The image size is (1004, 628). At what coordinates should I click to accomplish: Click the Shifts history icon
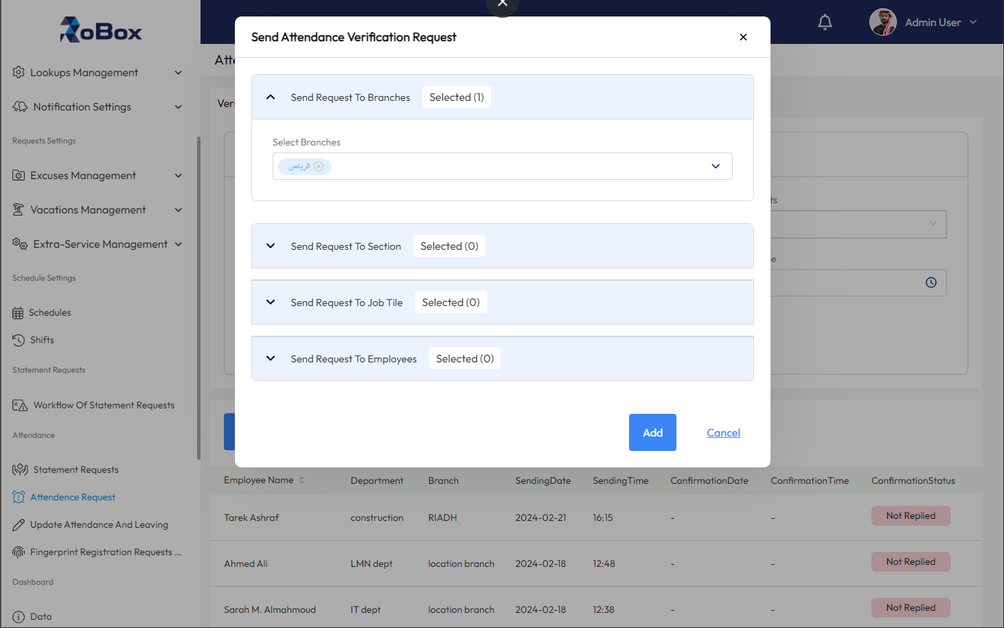tap(19, 340)
